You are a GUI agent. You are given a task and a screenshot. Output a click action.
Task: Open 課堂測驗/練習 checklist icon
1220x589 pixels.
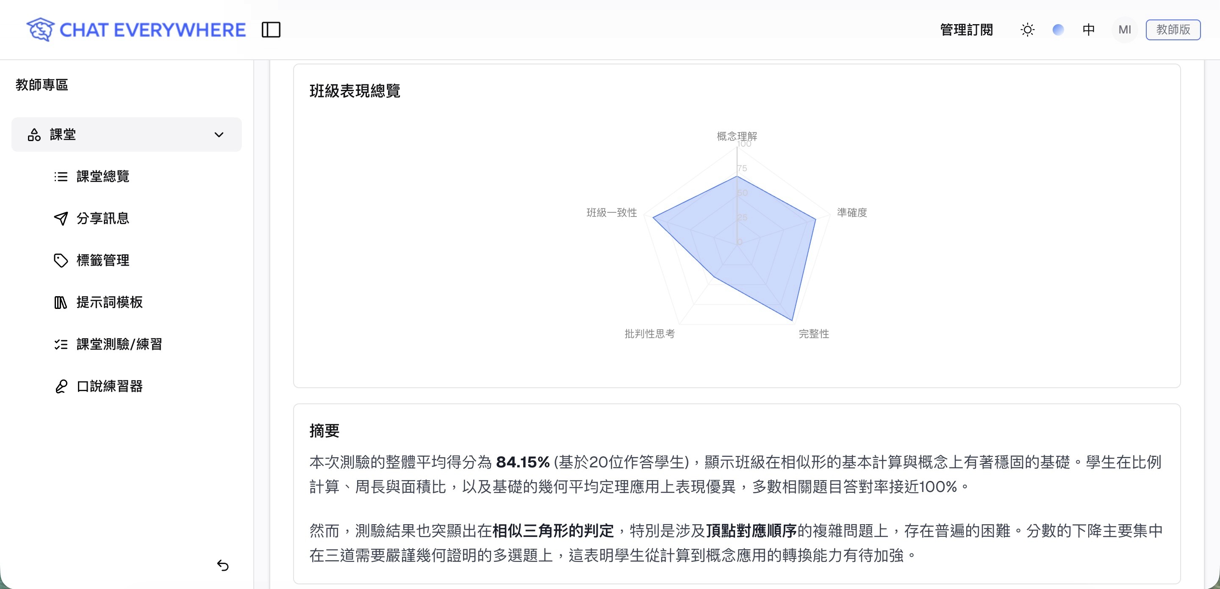(x=61, y=345)
